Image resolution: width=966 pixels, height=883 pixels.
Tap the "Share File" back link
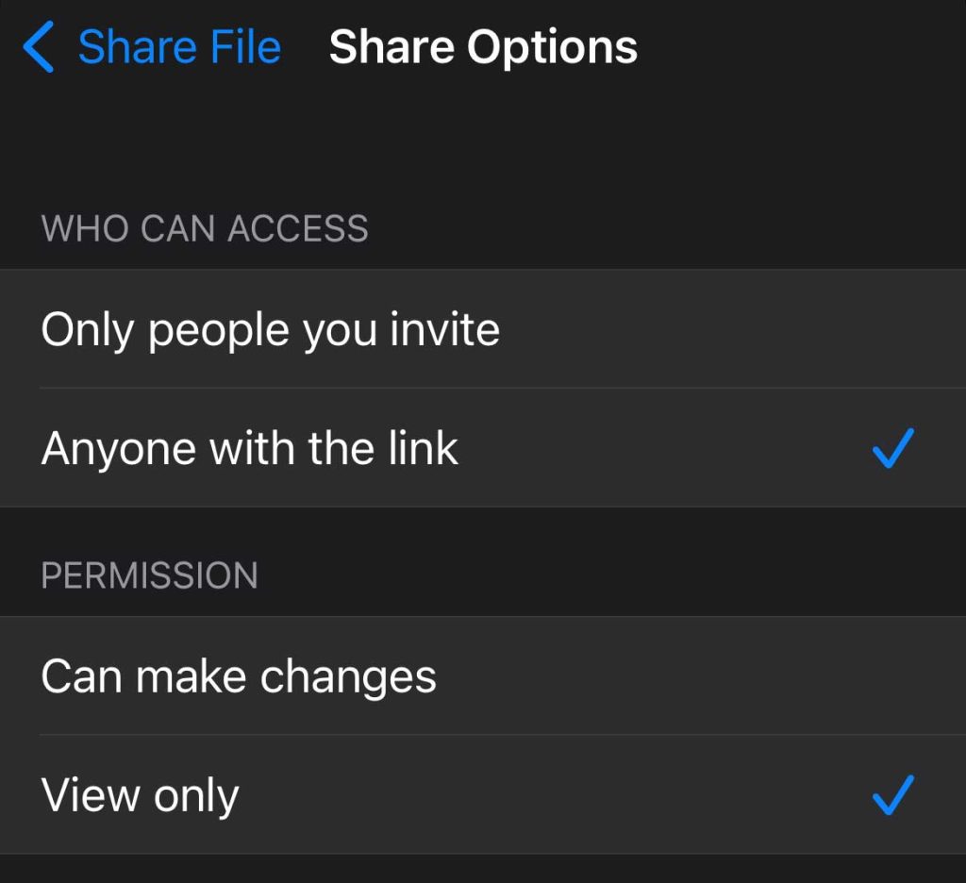click(178, 47)
